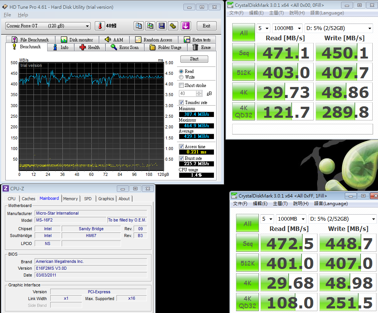Click the copy screenshot to clipboard icon
This screenshot has width=378, height=313.
[150, 26]
